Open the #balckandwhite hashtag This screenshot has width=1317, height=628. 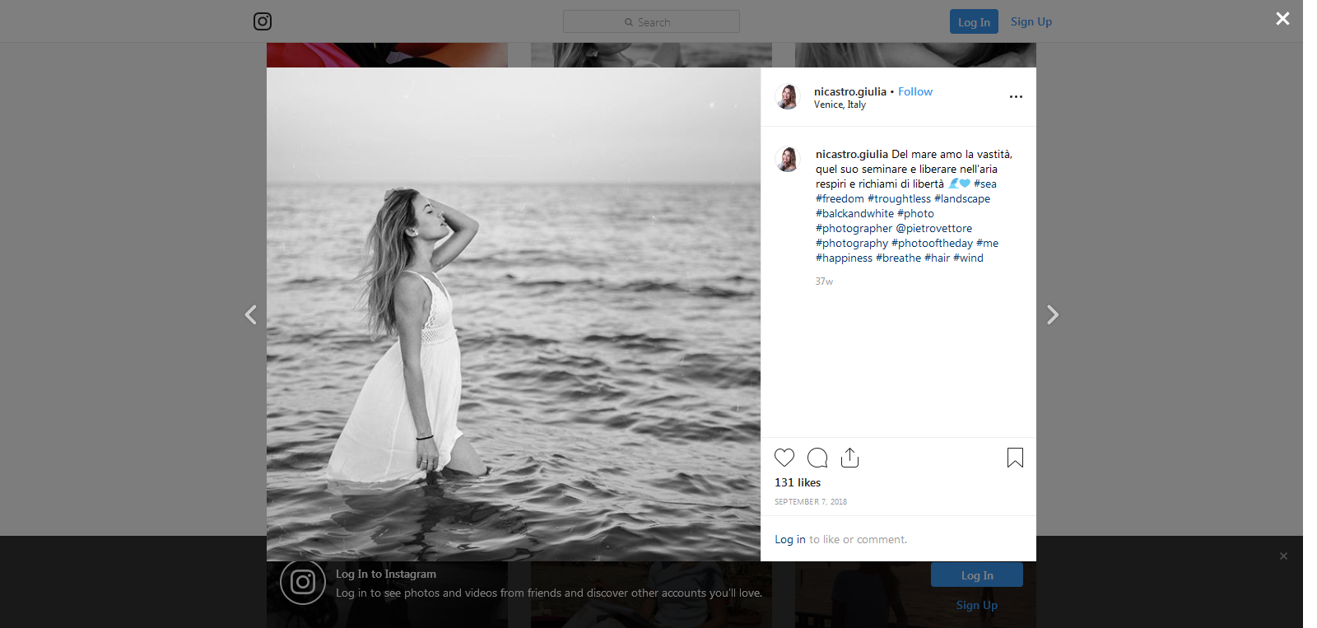854,213
